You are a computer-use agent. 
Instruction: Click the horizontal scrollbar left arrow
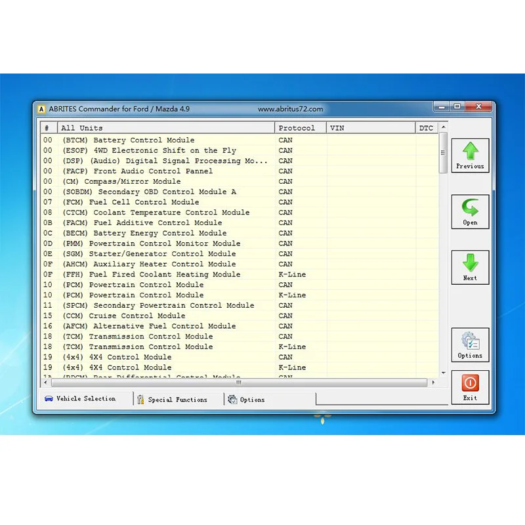click(46, 383)
